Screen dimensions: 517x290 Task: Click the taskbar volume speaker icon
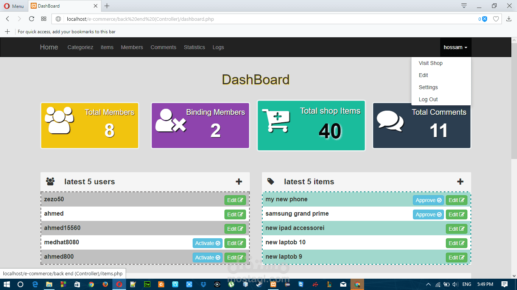click(x=455, y=284)
